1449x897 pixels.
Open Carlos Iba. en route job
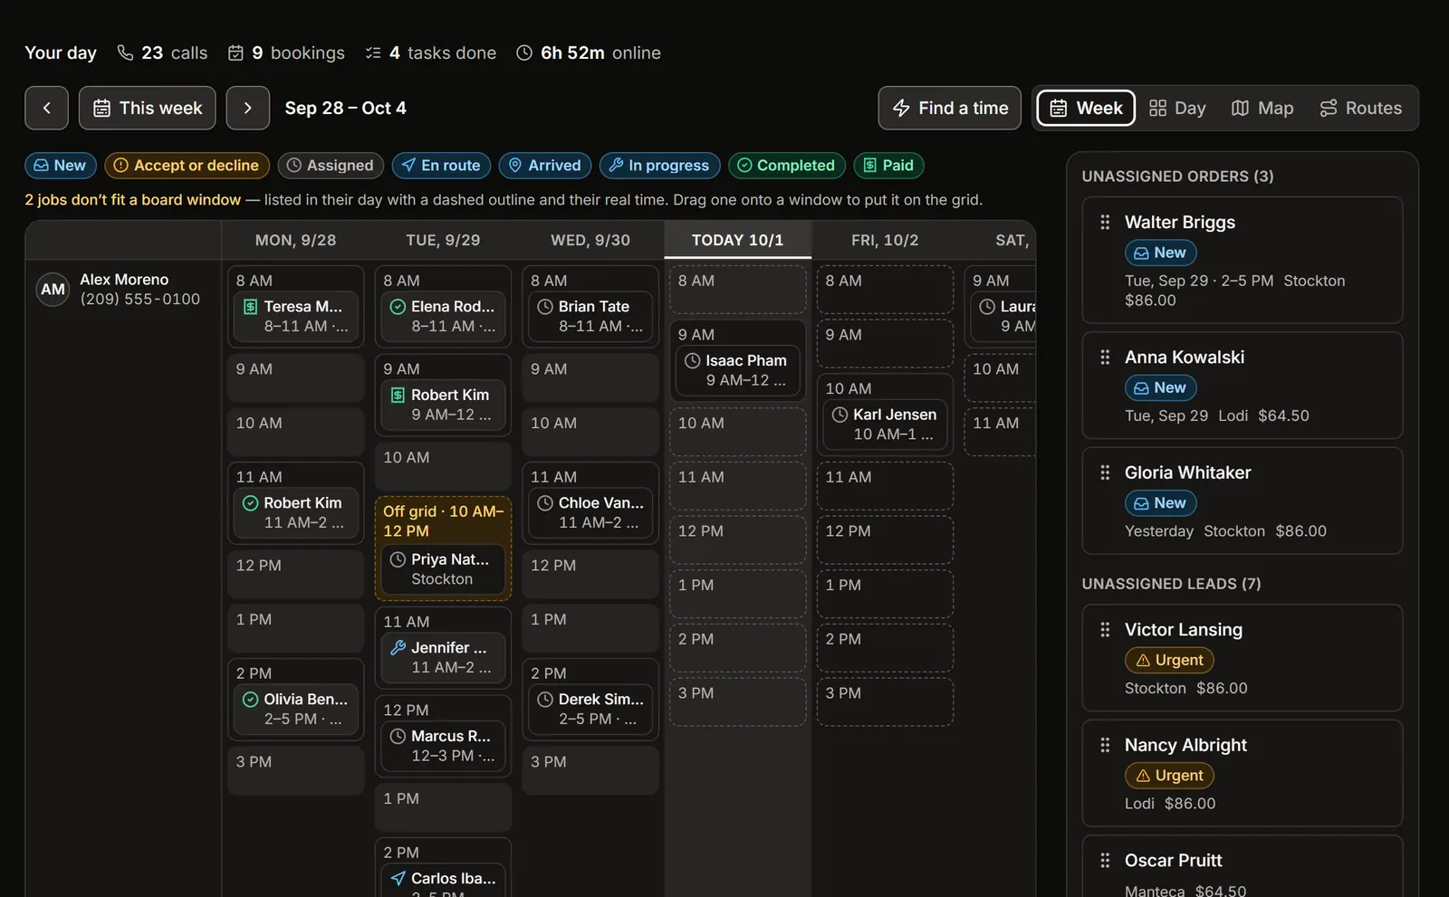coord(443,880)
